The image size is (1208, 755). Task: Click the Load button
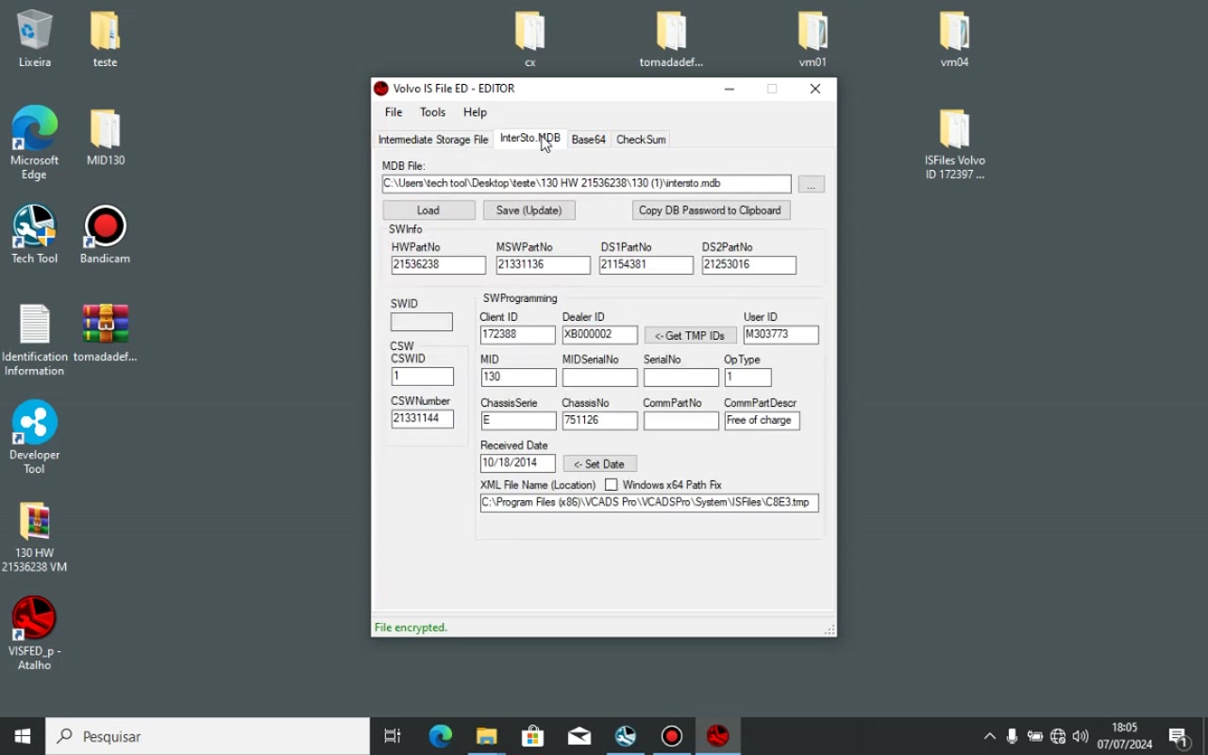point(428,210)
